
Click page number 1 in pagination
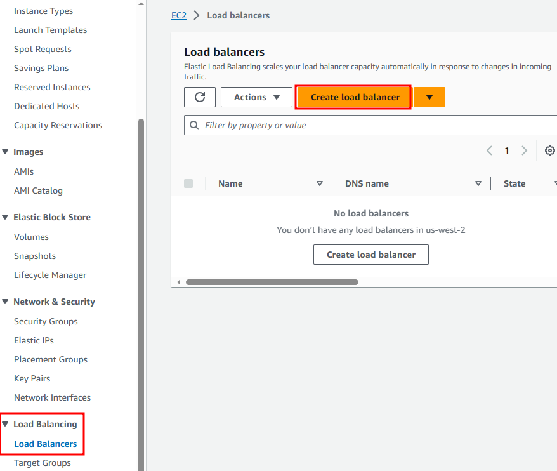[x=506, y=150]
